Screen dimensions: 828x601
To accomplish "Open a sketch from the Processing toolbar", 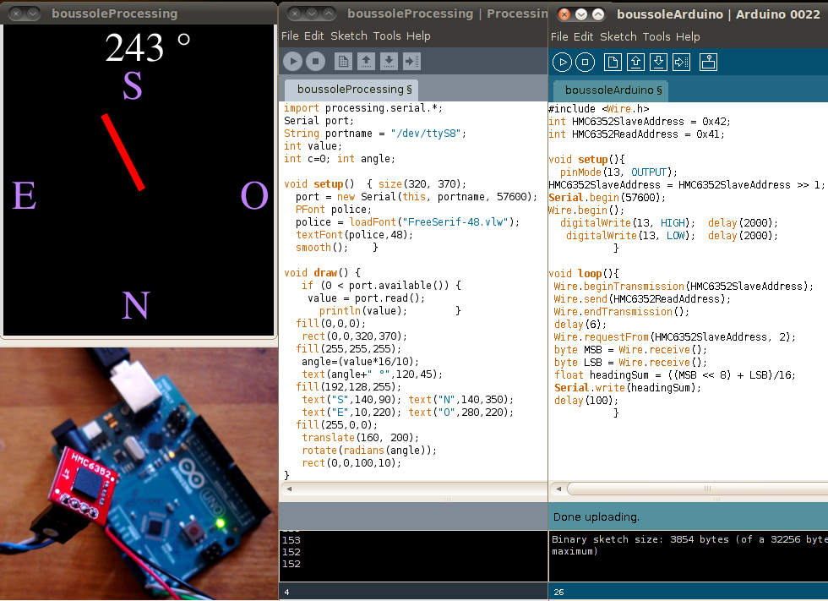I will 366,61.
